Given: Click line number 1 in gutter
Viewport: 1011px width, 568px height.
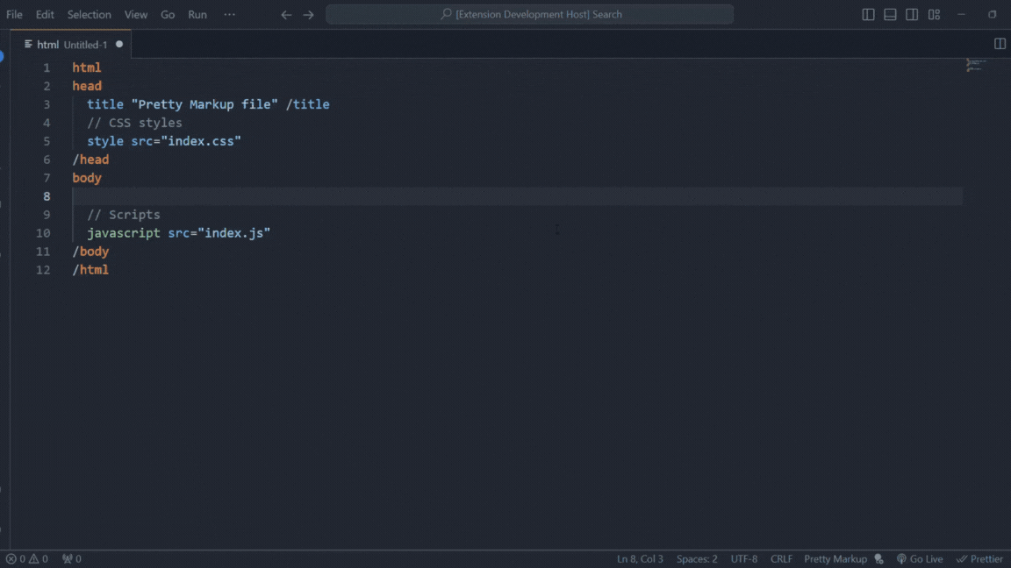Looking at the screenshot, I should [x=47, y=67].
